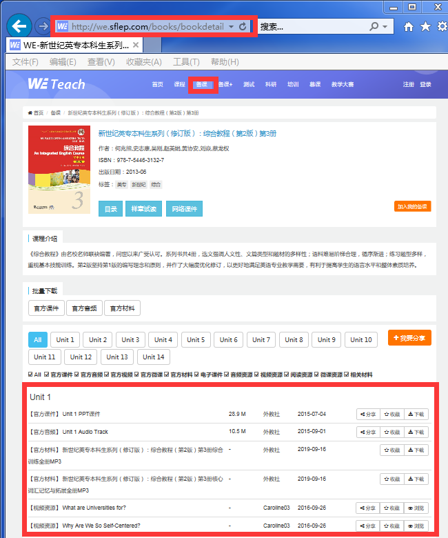This screenshot has width=448, height=538.
Task: Download the 综合训练全册MP3 material
Action: 416,450
